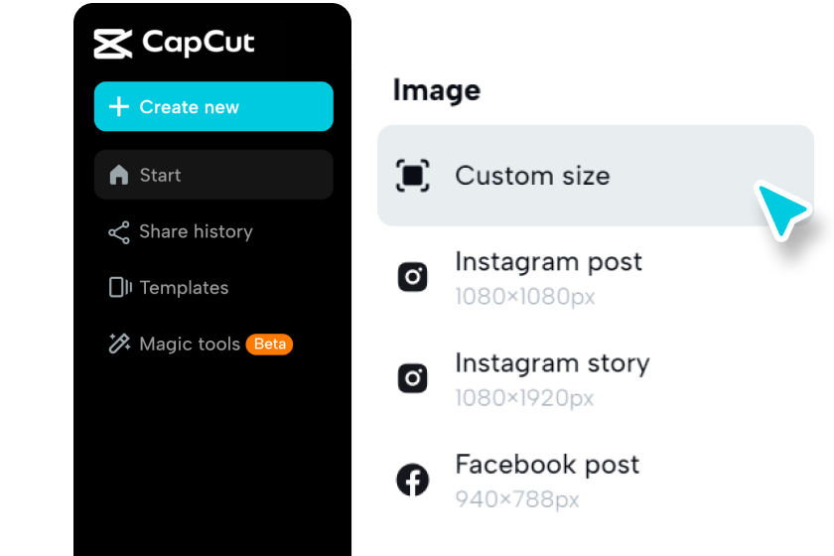Image resolution: width=834 pixels, height=556 pixels.
Task: Open Share history text in sidebar
Action: 196,232
